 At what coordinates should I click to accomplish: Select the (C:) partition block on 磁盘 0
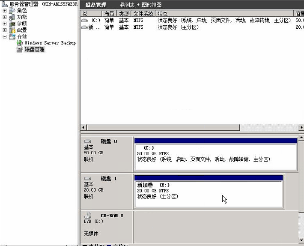(x=215, y=156)
